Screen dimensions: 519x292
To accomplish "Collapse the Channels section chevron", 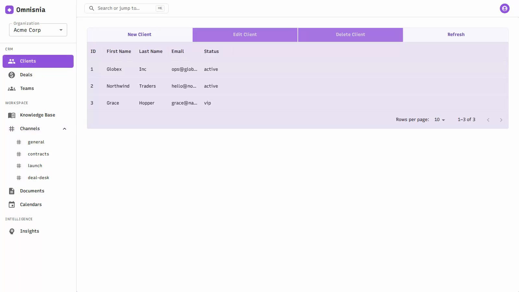I will click(65, 129).
